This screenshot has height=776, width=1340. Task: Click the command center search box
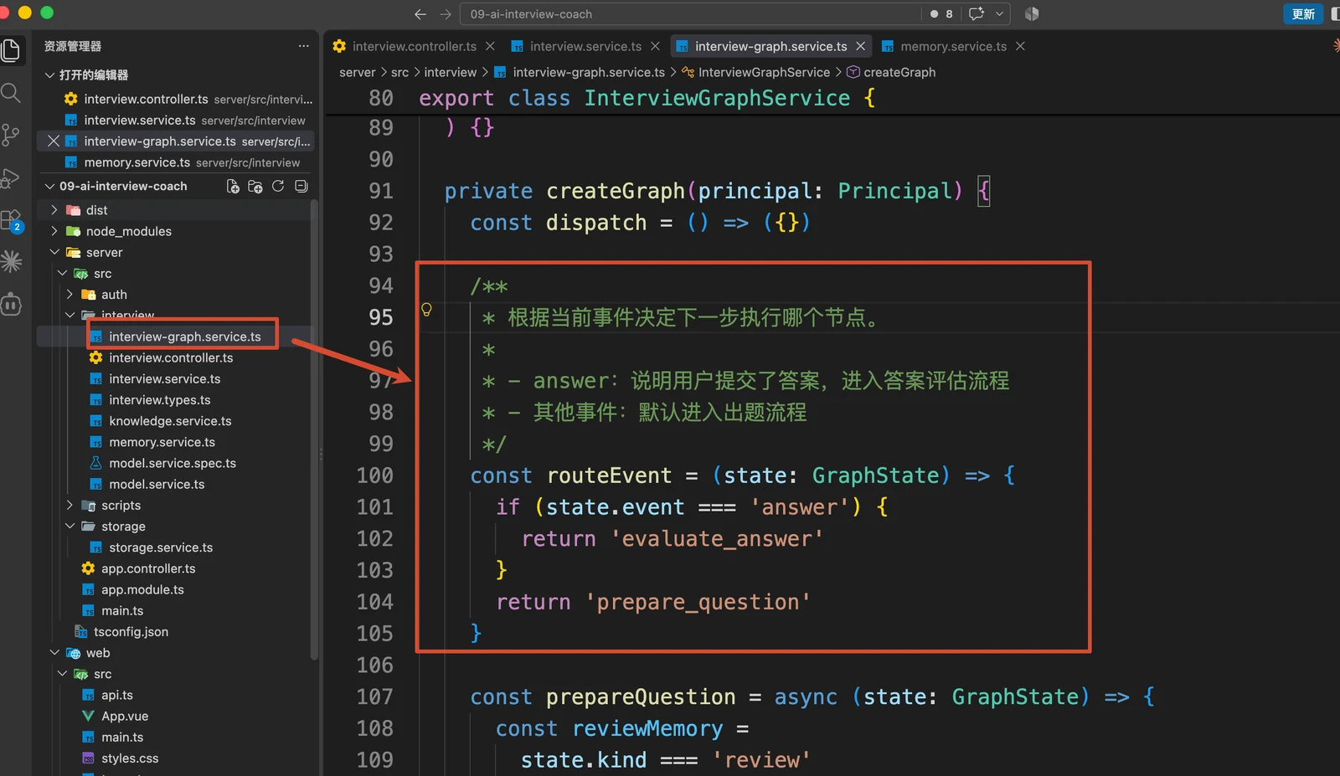(x=691, y=14)
